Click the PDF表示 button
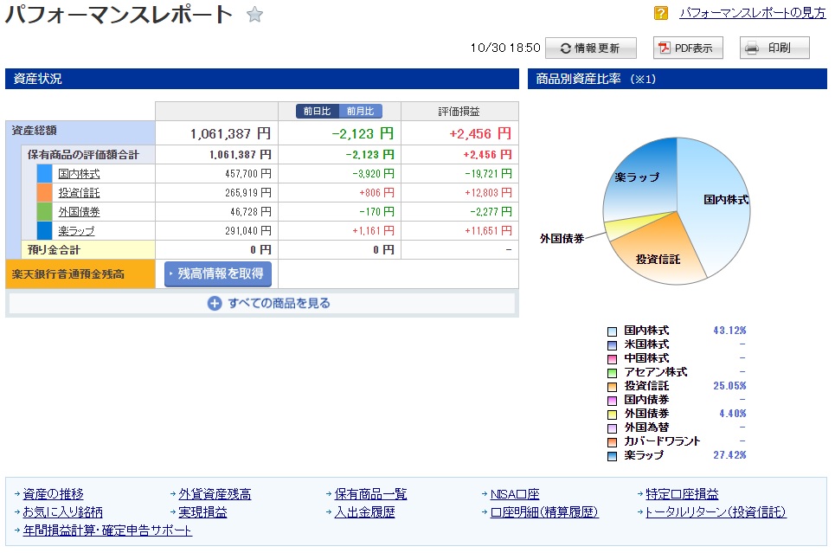This screenshot has height=553, width=835. pyautogui.click(x=688, y=48)
